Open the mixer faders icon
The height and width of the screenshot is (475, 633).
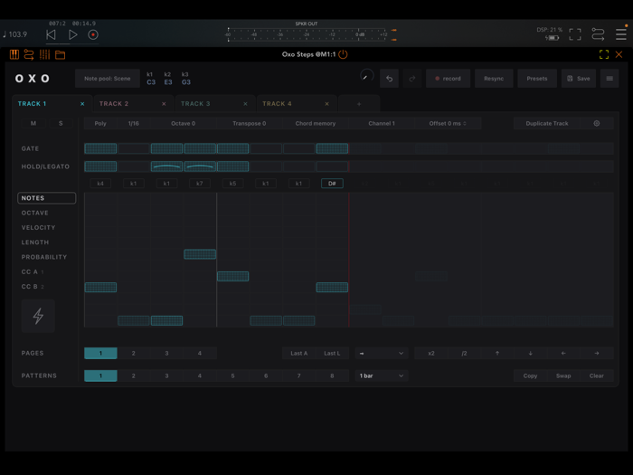(44, 54)
